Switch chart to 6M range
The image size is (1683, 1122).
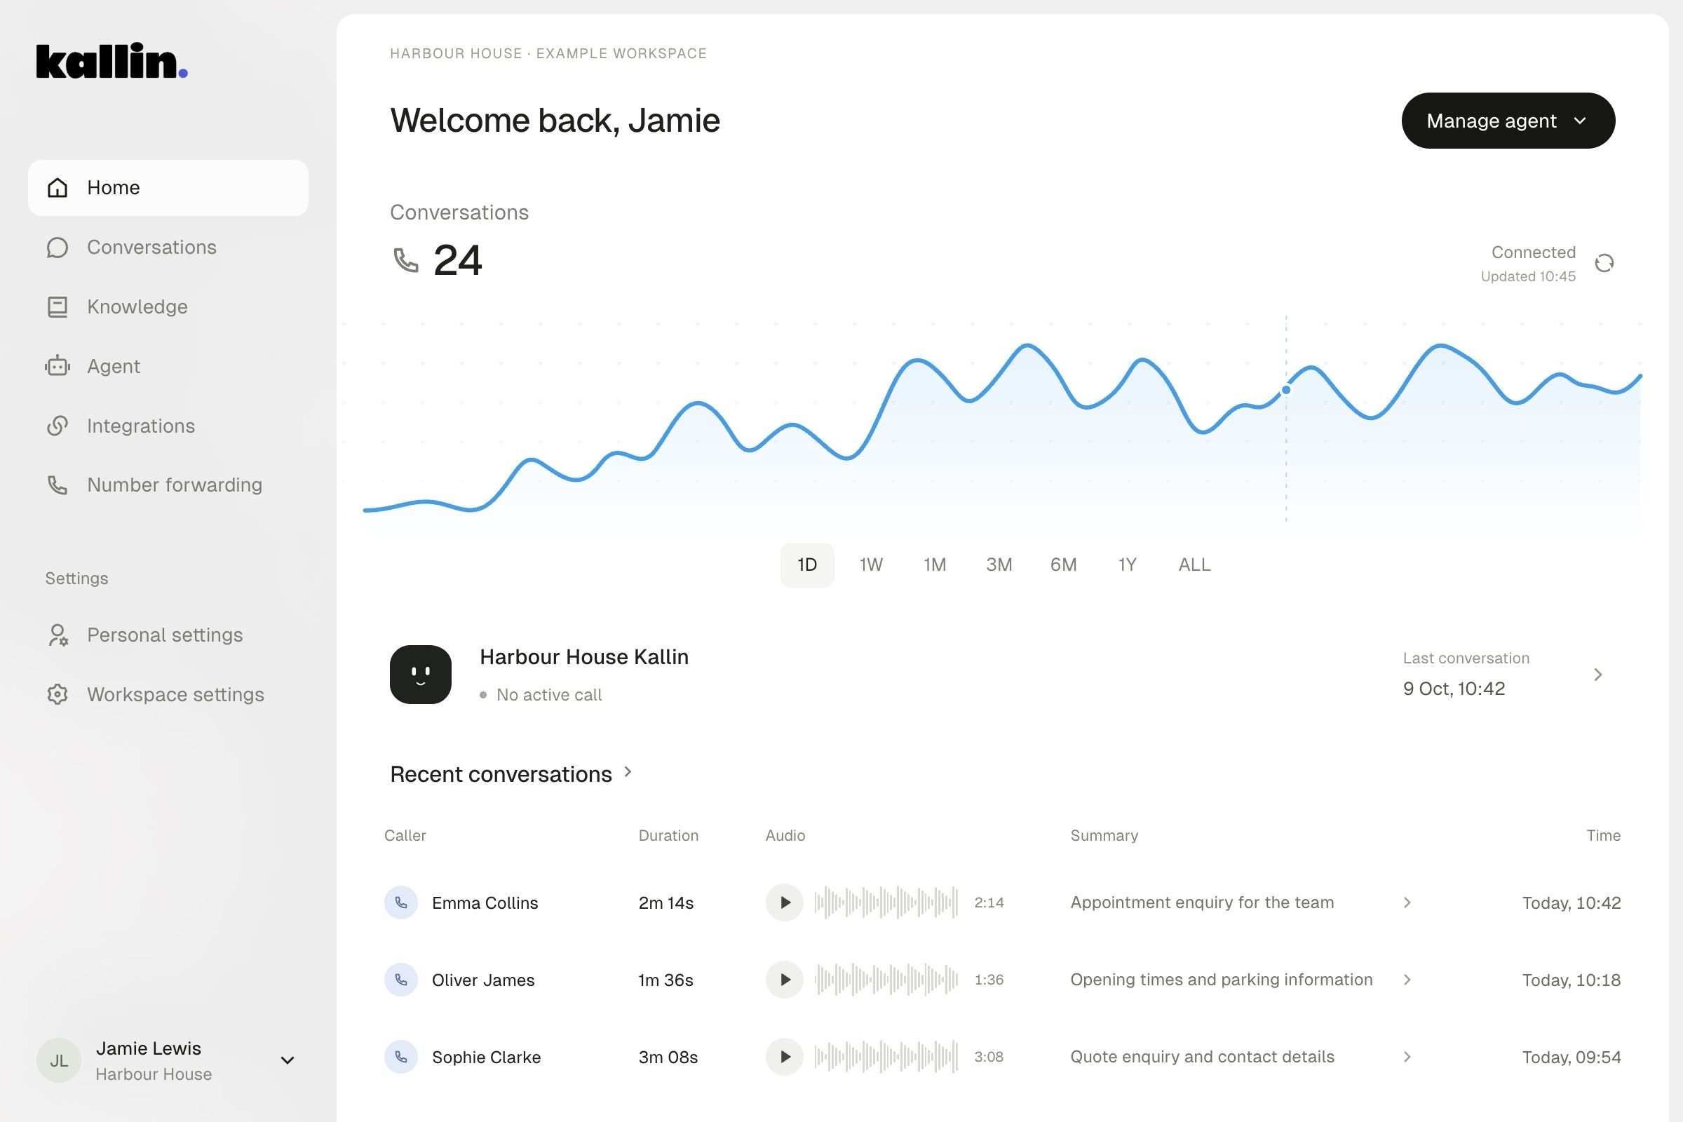[1063, 565]
